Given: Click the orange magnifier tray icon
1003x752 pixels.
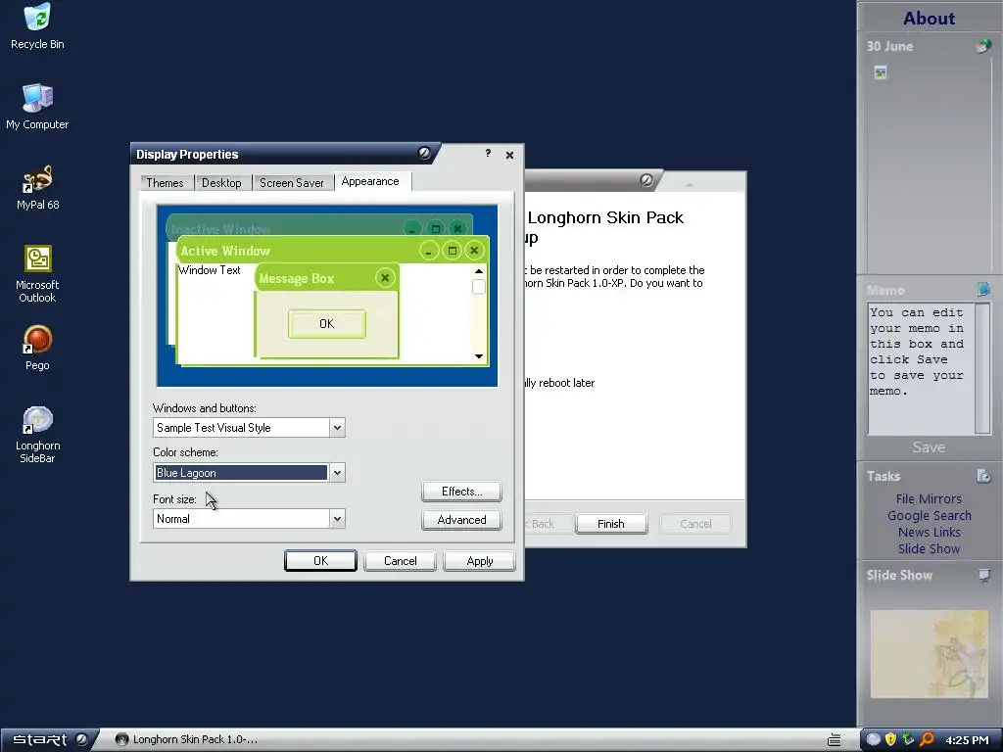Looking at the screenshot, I should 927,739.
